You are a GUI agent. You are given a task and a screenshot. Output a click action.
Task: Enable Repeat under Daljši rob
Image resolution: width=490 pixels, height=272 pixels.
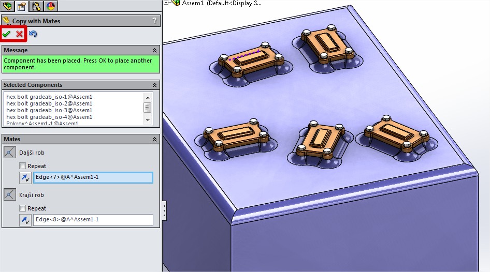pos(22,166)
